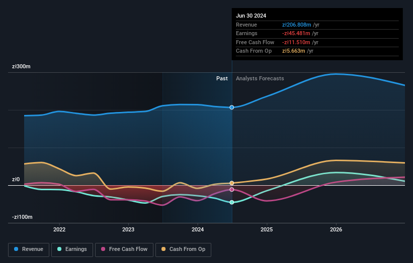Click the 2026 x-axis label
Screen dimensions: 413x263
336,230
